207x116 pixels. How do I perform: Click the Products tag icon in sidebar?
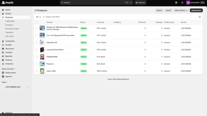(x=3, y=17)
